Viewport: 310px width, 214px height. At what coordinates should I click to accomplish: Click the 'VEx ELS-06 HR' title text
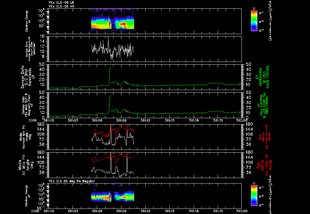[61, 7]
